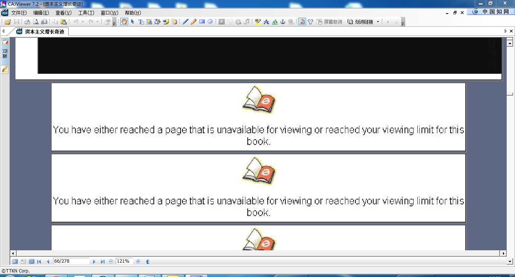Open the 工具(T) menu
The width and height of the screenshot is (515, 277).
[86, 13]
